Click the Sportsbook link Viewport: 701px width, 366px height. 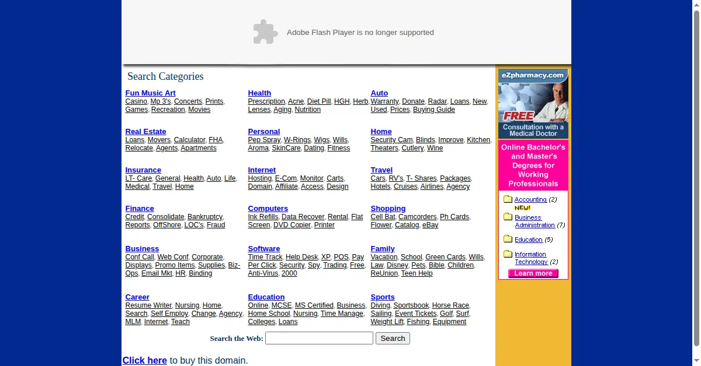[411, 305]
